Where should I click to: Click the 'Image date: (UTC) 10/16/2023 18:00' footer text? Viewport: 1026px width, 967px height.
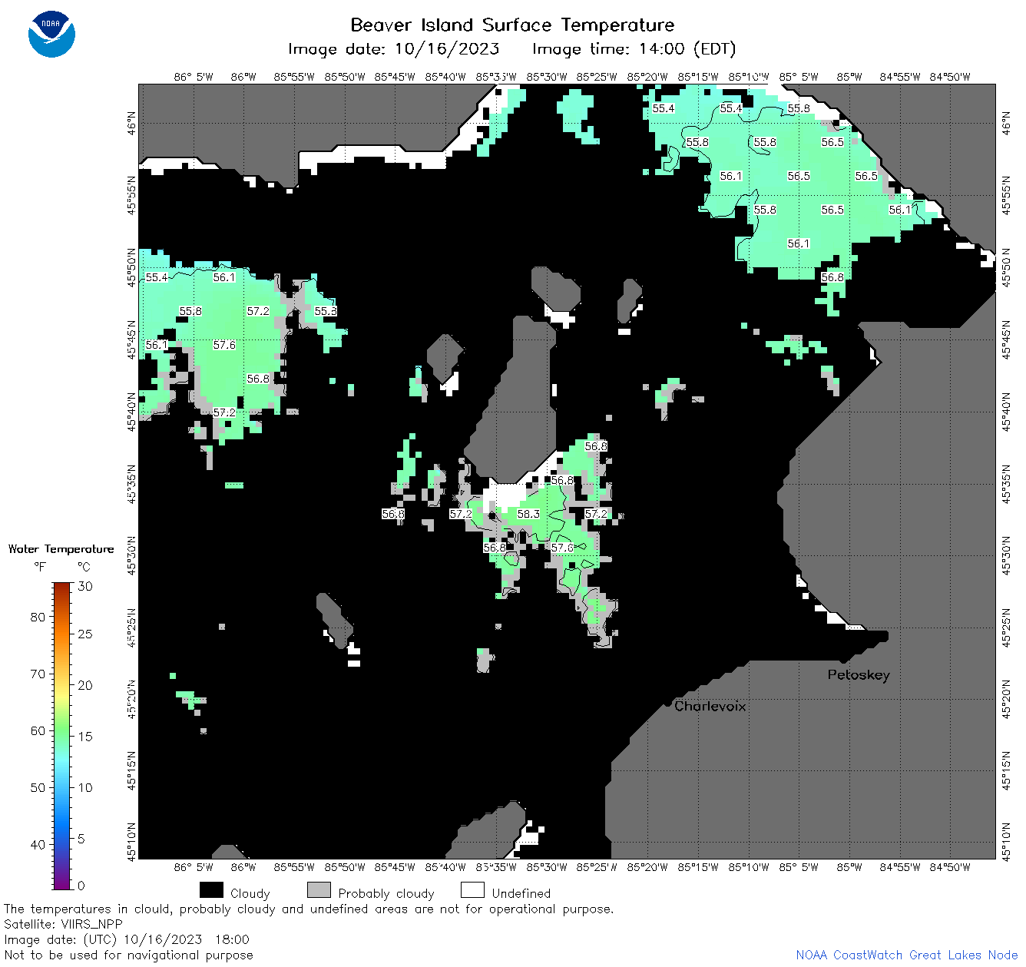(x=127, y=939)
